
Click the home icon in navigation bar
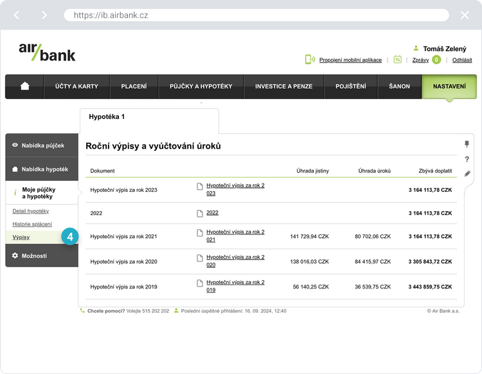tap(25, 86)
